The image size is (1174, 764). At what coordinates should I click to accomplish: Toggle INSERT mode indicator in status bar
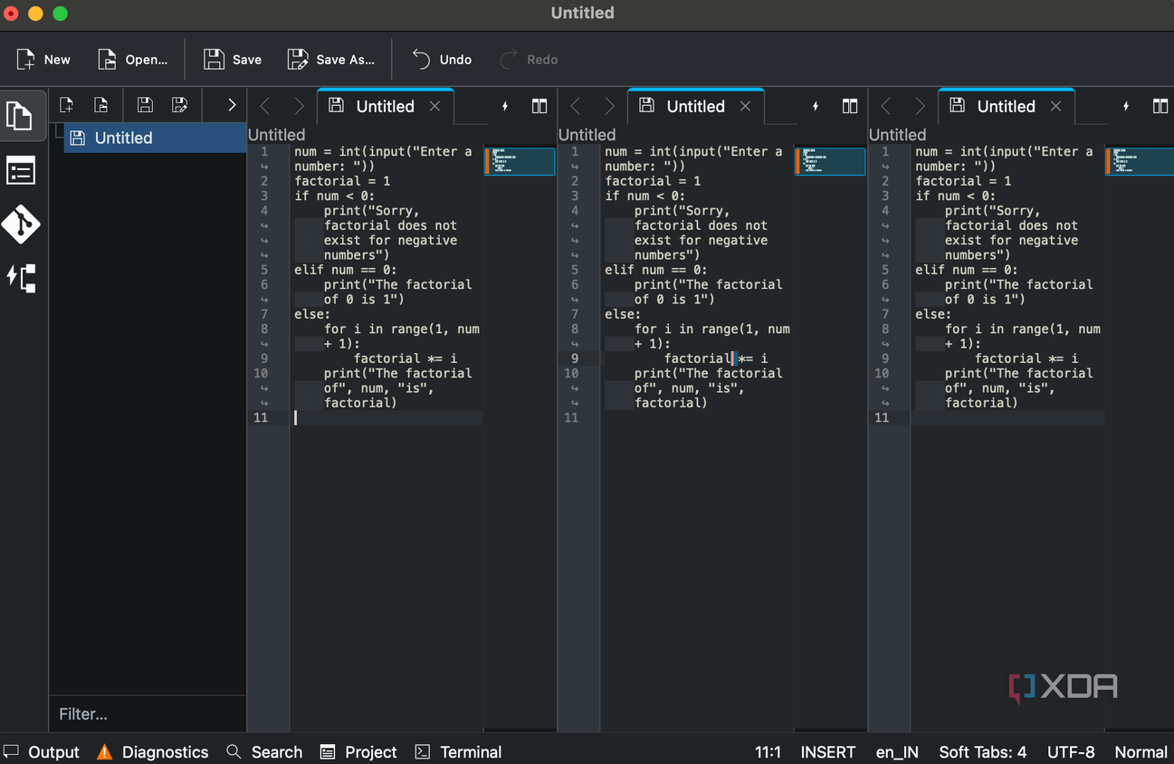pyautogui.click(x=828, y=752)
